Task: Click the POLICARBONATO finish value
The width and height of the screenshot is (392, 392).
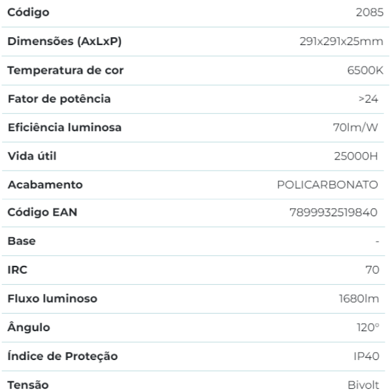Action: (328, 184)
